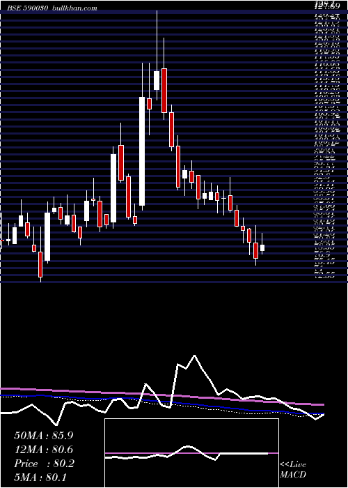Click the '5MA : 80.1' label
348x488 pixels.
pos(40,477)
